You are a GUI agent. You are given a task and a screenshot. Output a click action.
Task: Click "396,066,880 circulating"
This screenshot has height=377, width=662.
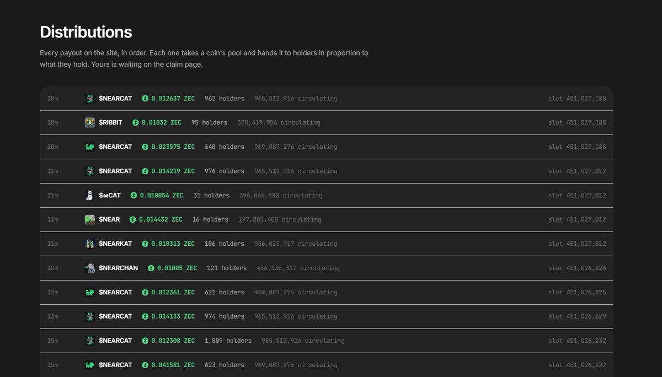(281, 196)
